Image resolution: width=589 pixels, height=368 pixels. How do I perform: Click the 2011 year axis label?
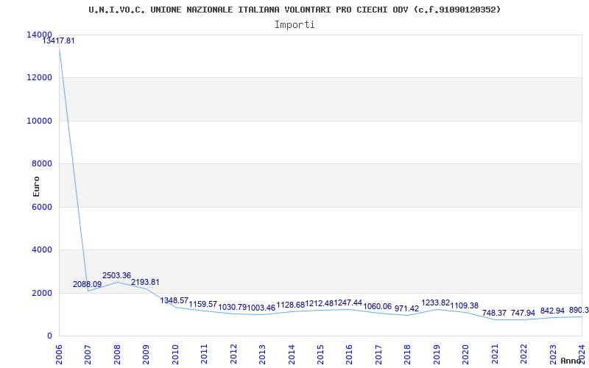pyautogui.click(x=204, y=355)
